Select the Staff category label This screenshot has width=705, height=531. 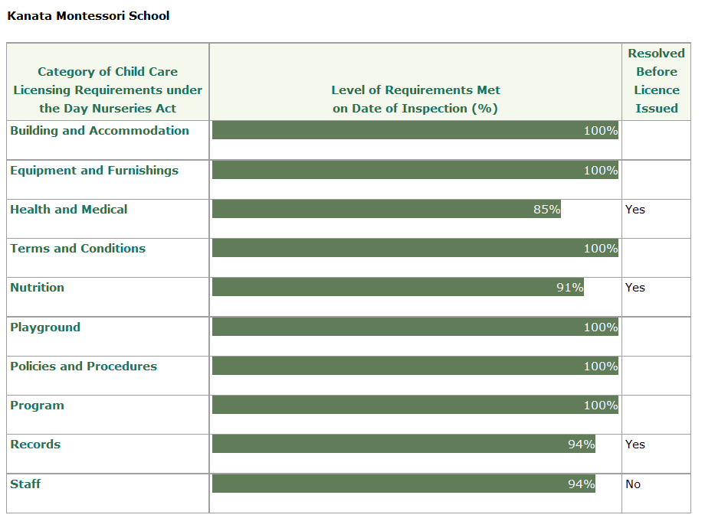coord(25,484)
